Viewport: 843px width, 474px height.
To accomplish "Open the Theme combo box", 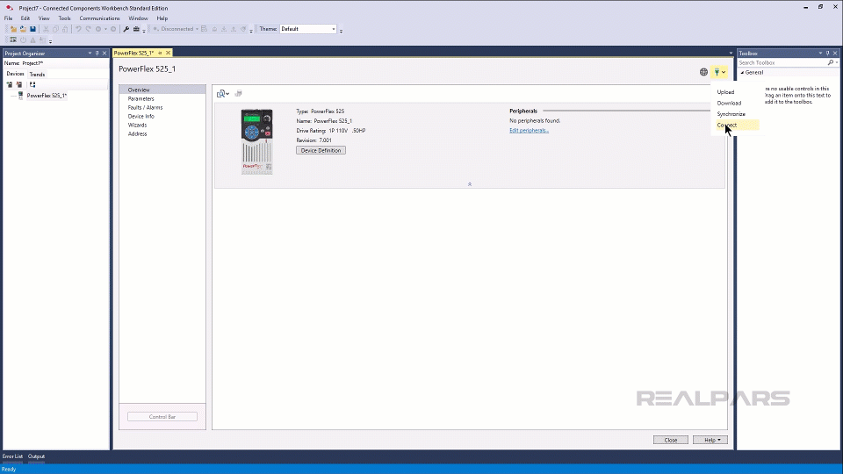I will pyautogui.click(x=308, y=29).
